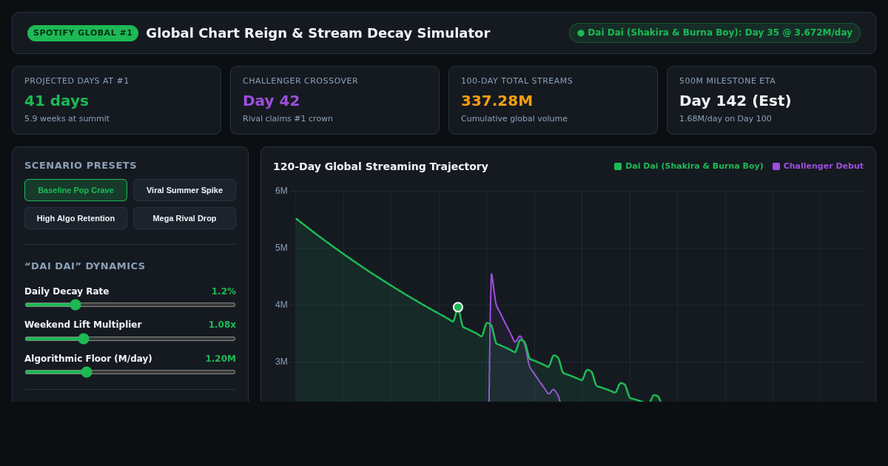The height and width of the screenshot is (466, 888).
Task: Click the 4M y-axis label
Action: (281, 305)
